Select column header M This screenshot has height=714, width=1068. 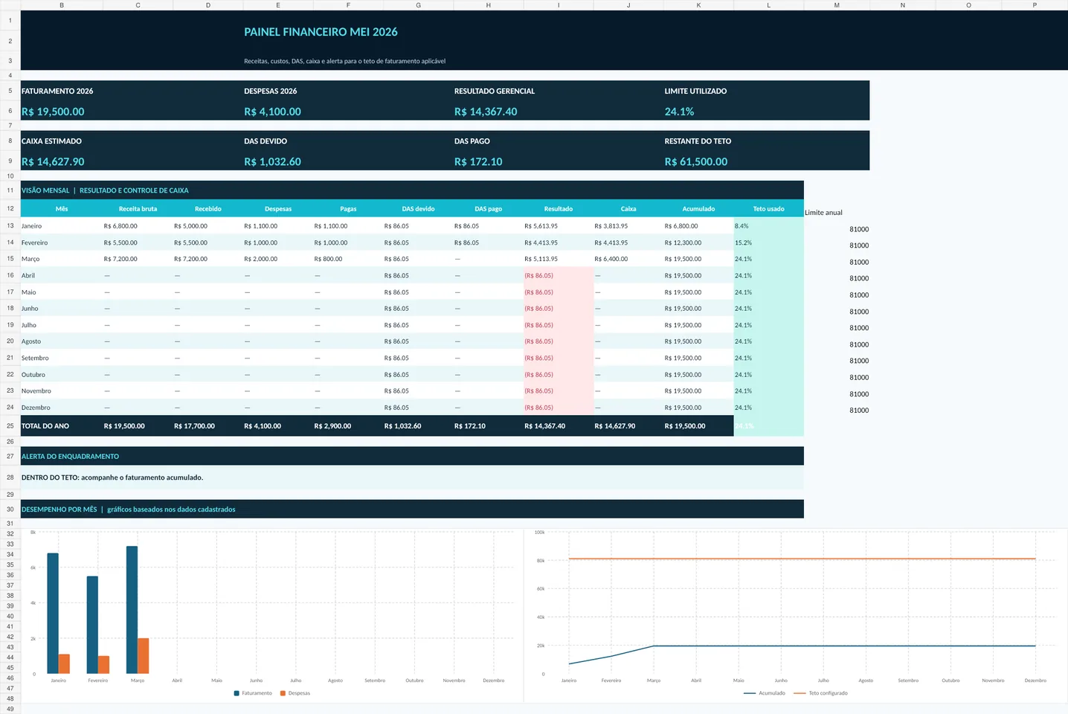pyautogui.click(x=837, y=5)
